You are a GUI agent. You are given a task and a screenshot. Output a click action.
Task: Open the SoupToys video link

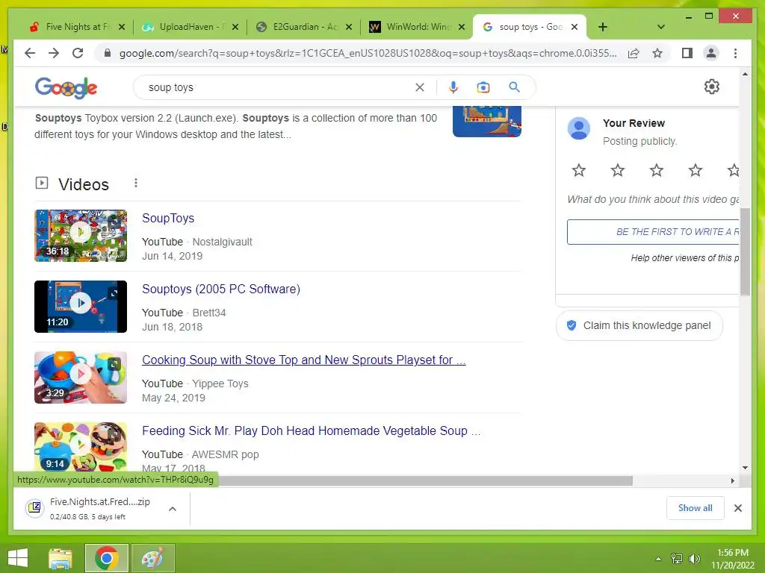pyautogui.click(x=168, y=219)
